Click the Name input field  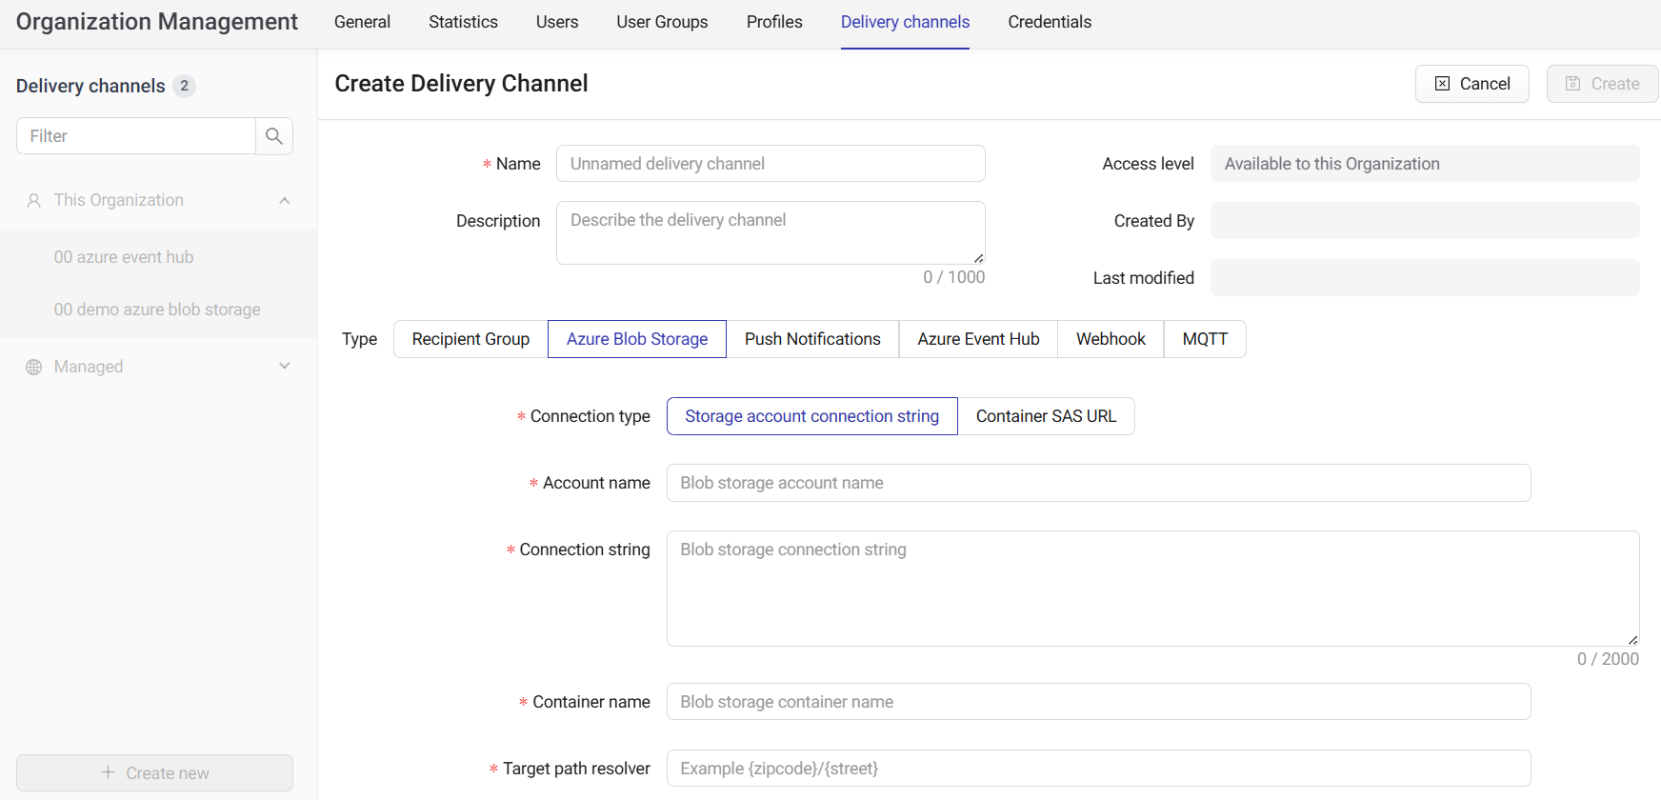(x=770, y=164)
